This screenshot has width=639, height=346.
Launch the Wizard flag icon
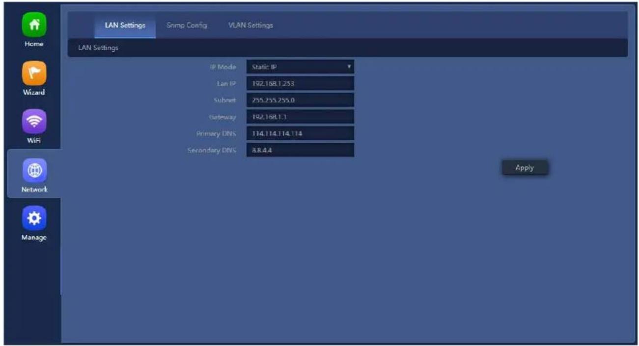[x=34, y=73]
